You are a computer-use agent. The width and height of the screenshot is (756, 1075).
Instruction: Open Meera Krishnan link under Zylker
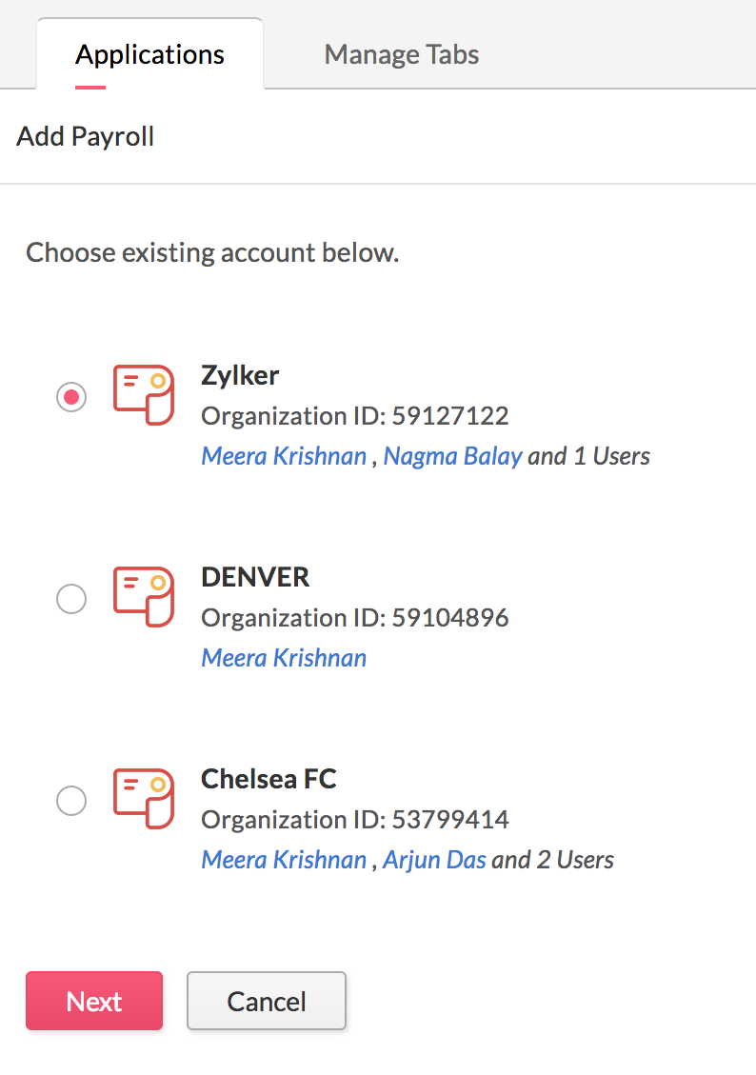284,456
